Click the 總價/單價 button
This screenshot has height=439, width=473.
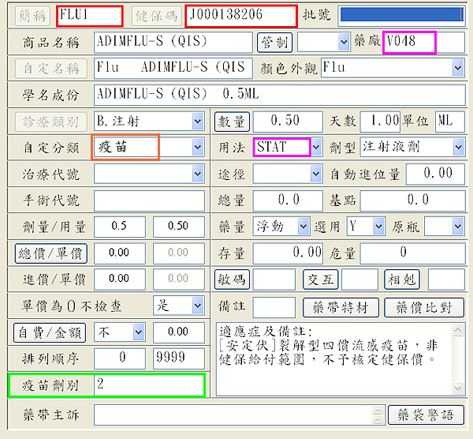53,253
